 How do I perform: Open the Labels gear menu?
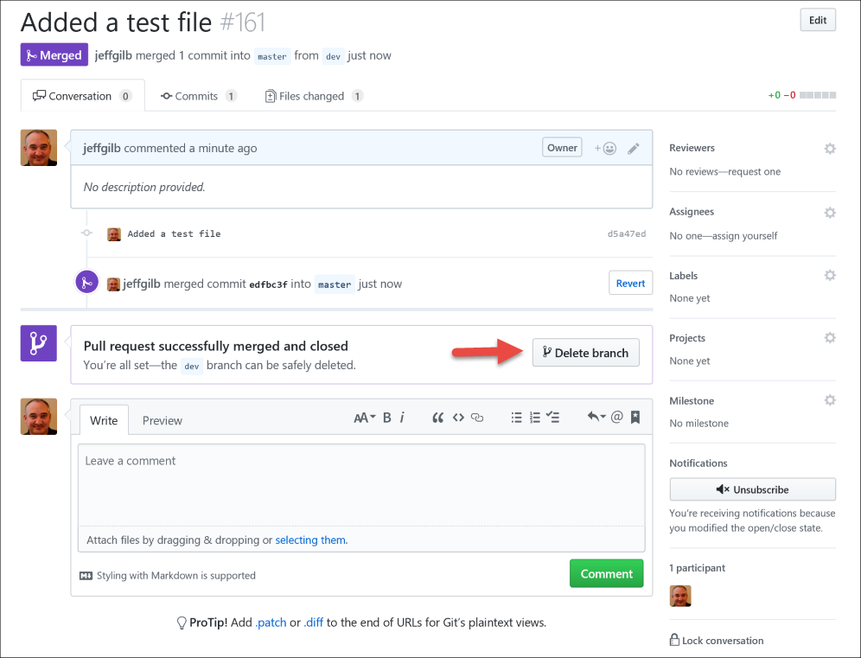[830, 275]
